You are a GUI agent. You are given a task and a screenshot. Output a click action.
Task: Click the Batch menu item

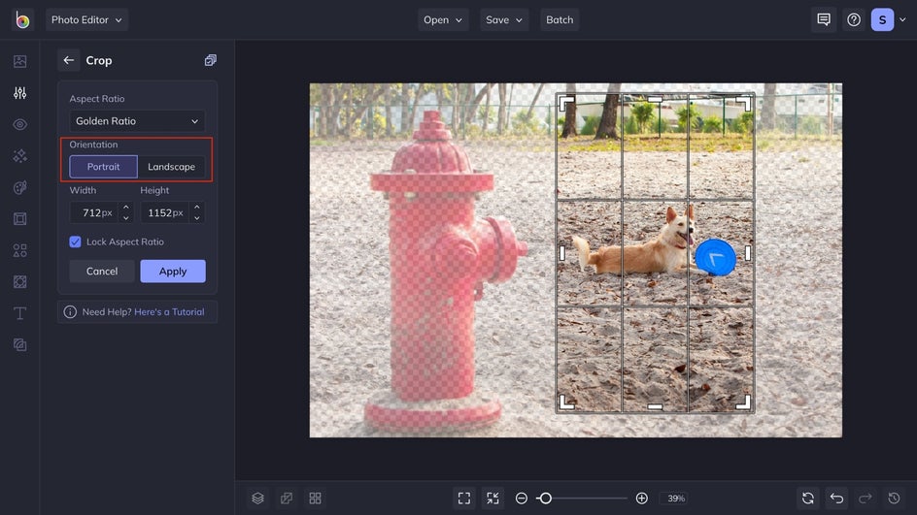[x=560, y=19]
